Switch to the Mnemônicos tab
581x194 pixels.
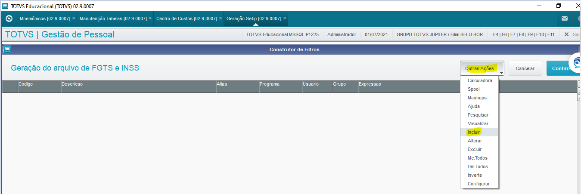[45, 19]
